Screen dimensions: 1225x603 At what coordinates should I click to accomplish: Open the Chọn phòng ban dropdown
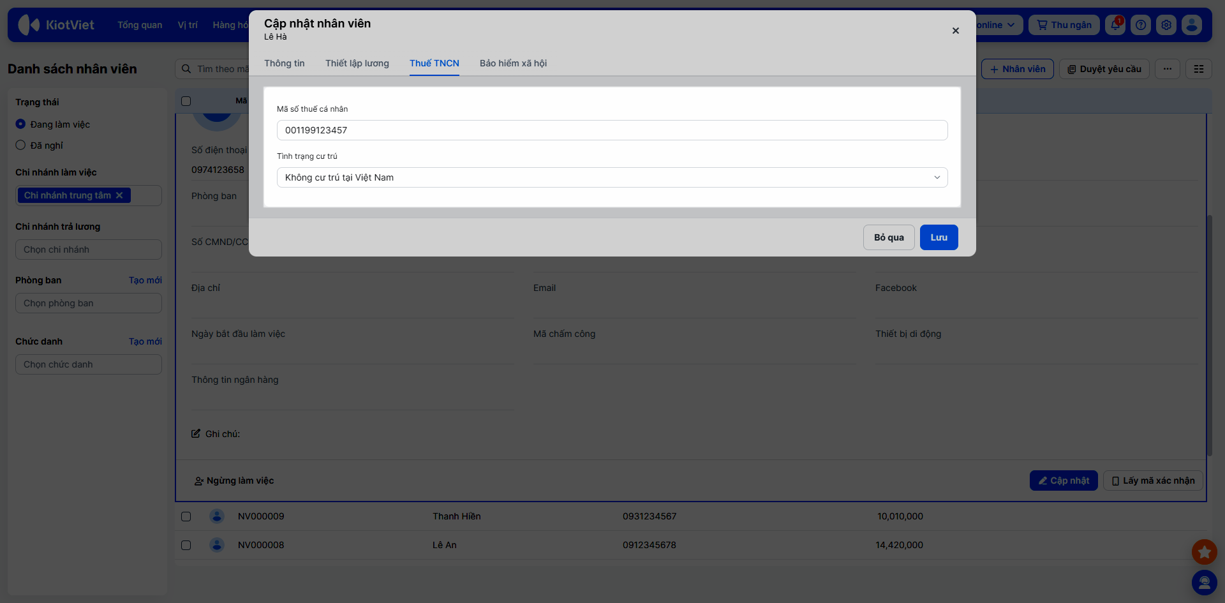point(89,303)
